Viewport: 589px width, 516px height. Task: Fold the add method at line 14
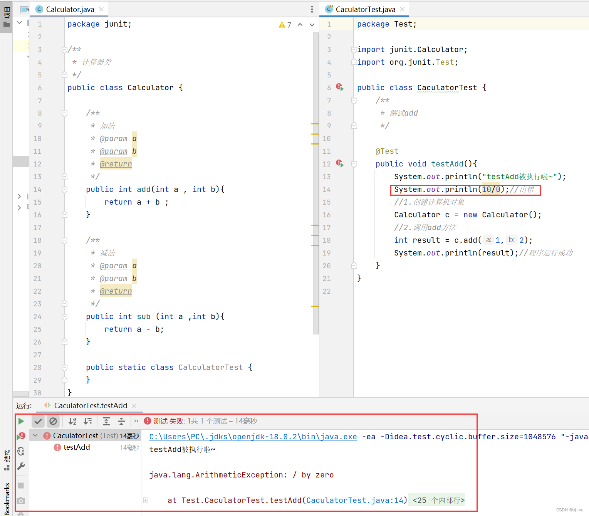[x=64, y=189]
